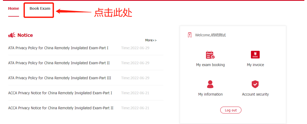The height and width of the screenshot is (124, 307).
Task: Open More>> notices link
Action: point(151,40)
